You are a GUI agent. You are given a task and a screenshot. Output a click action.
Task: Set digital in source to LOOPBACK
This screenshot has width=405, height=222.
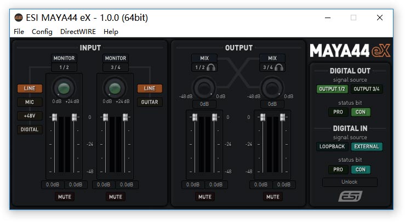(332, 146)
